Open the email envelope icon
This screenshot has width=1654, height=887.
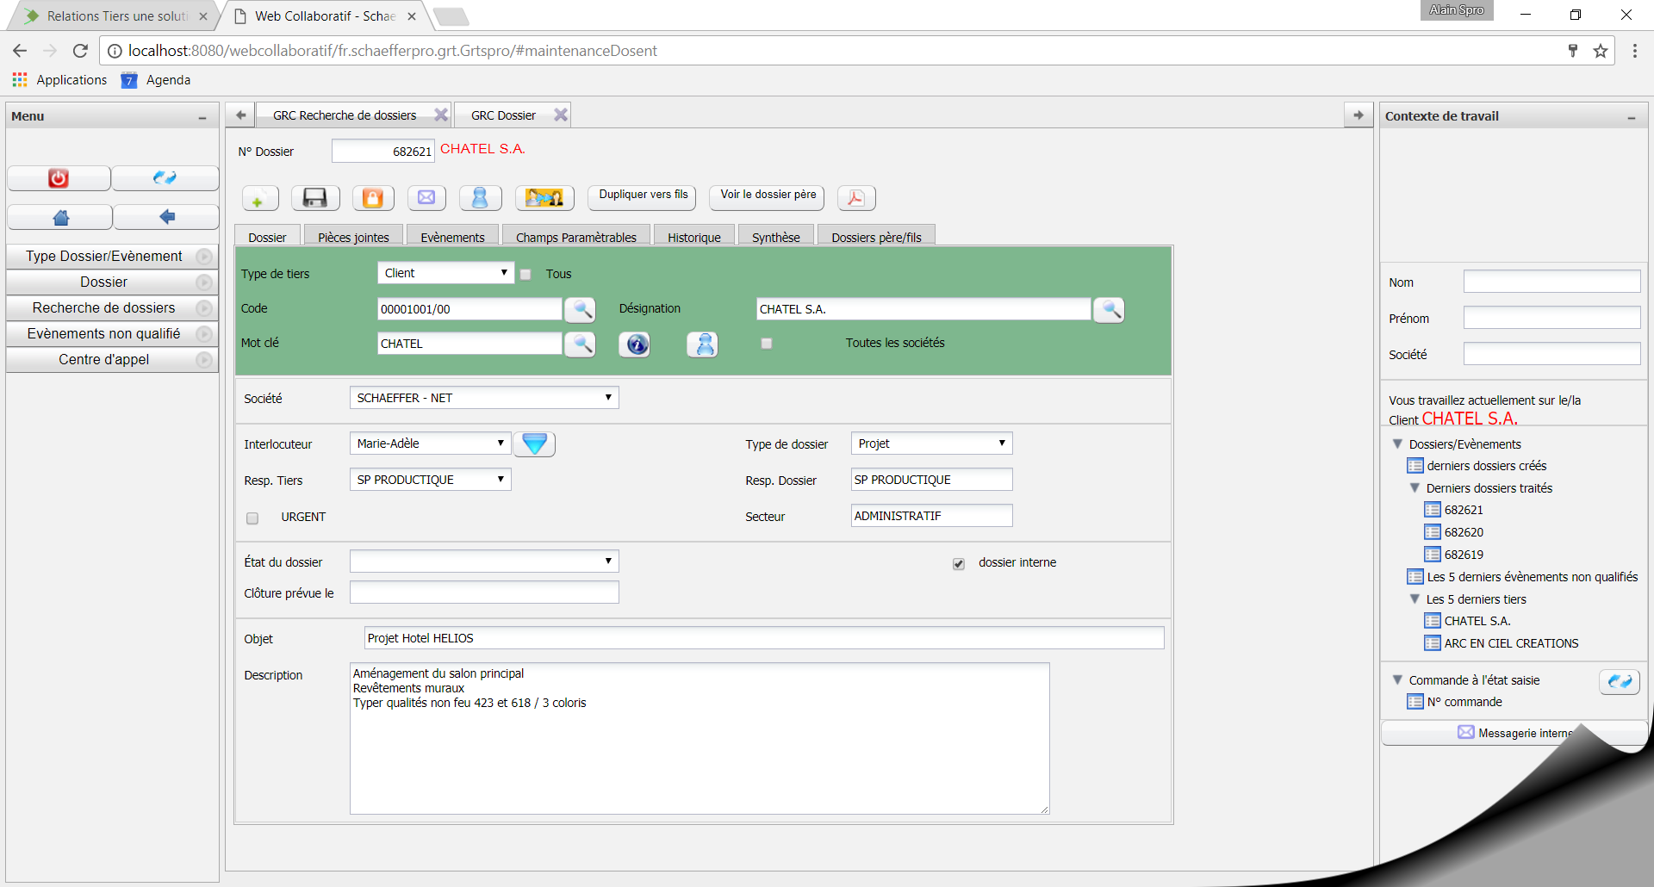(426, 198)
